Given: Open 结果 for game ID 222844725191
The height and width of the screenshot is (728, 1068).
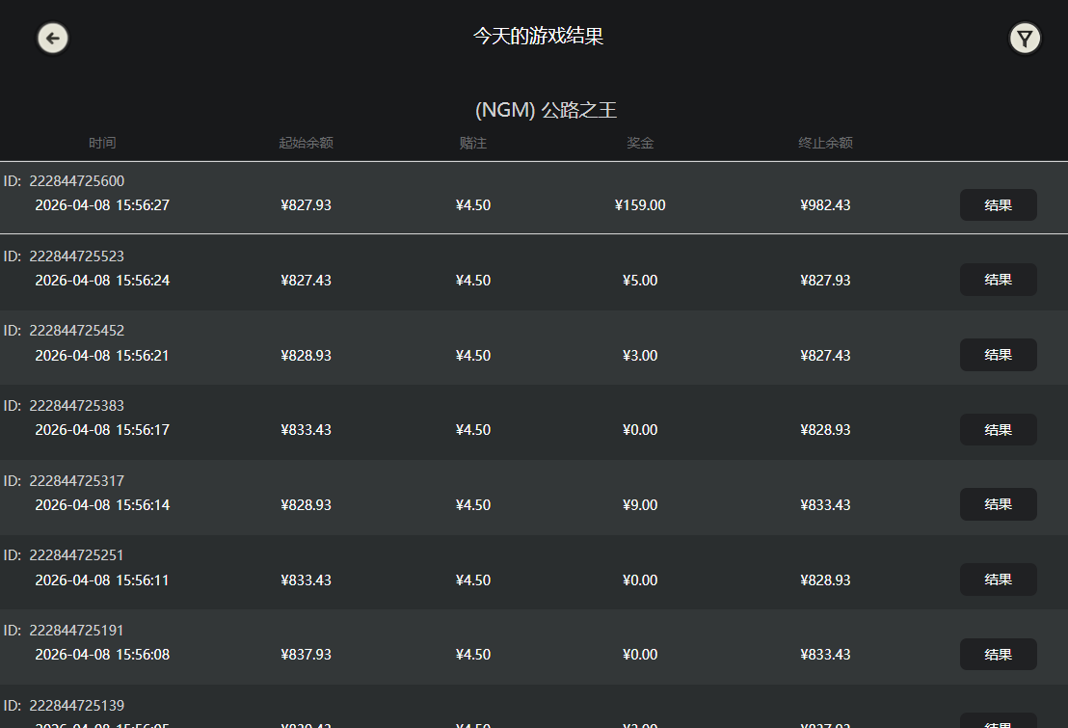Looking at the screenshot, I should pyautogui.click(x=998, y=654).
